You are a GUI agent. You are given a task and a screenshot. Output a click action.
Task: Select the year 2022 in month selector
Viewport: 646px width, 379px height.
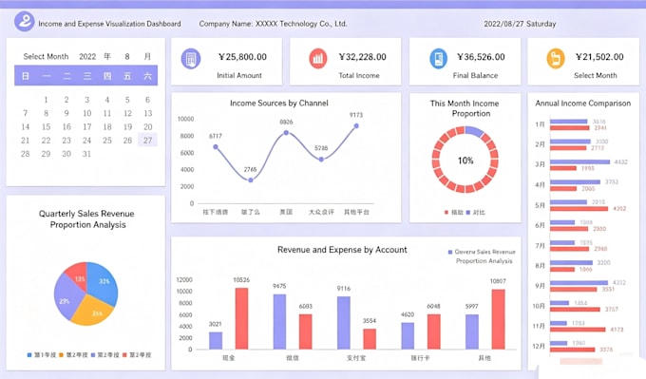pyautogui.click(x=87, y=56)
